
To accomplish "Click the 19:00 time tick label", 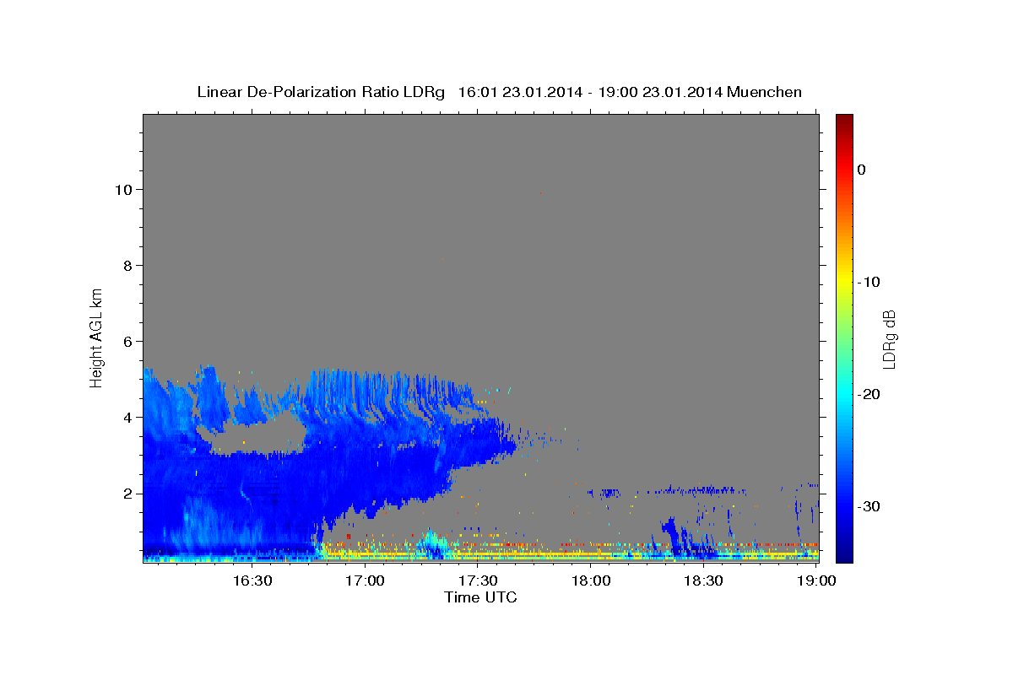I will (x=816, y=580).
